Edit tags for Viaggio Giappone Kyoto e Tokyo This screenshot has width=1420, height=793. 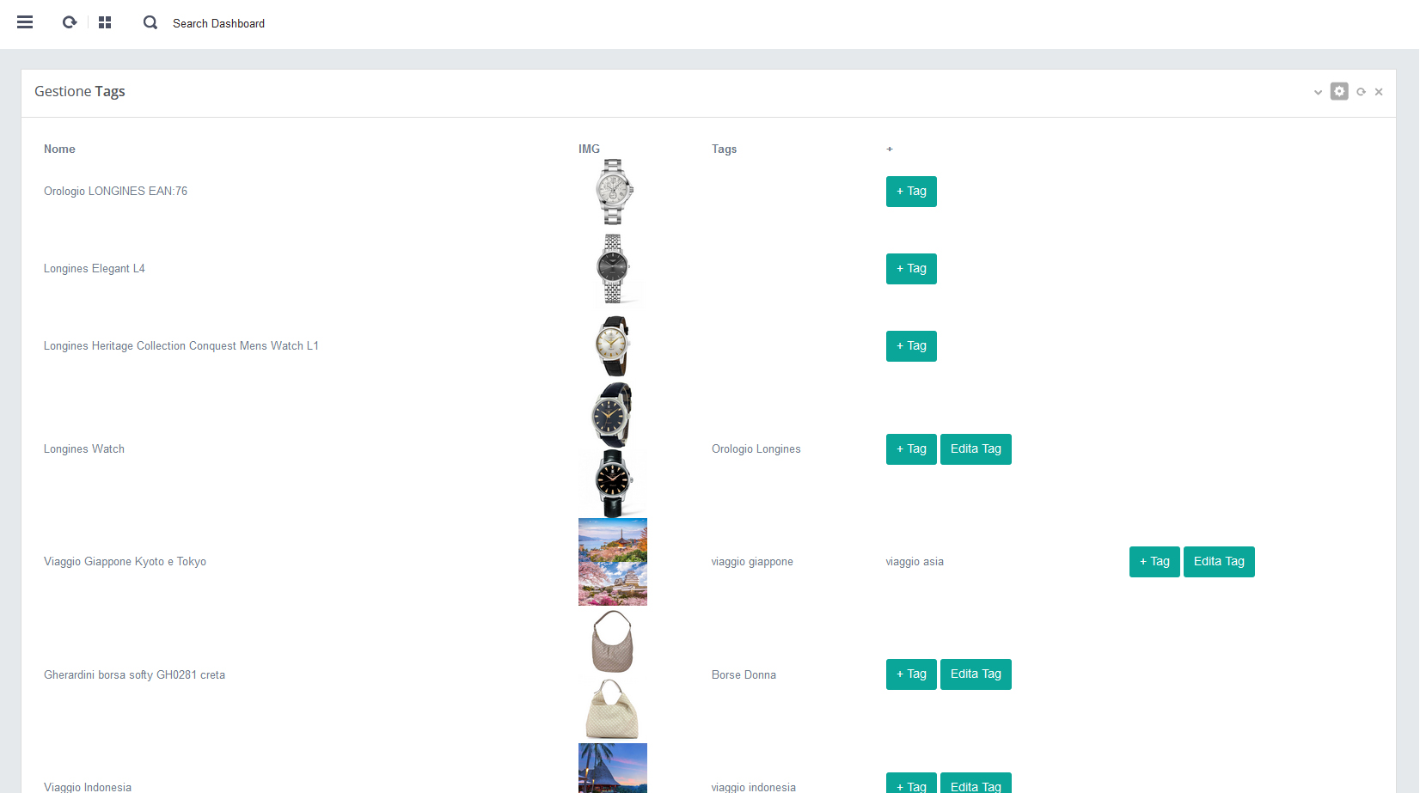click(x=1219, y=562)
